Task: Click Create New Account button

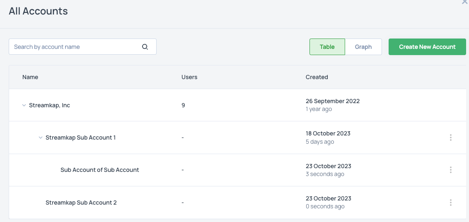Action: [427, 47]
